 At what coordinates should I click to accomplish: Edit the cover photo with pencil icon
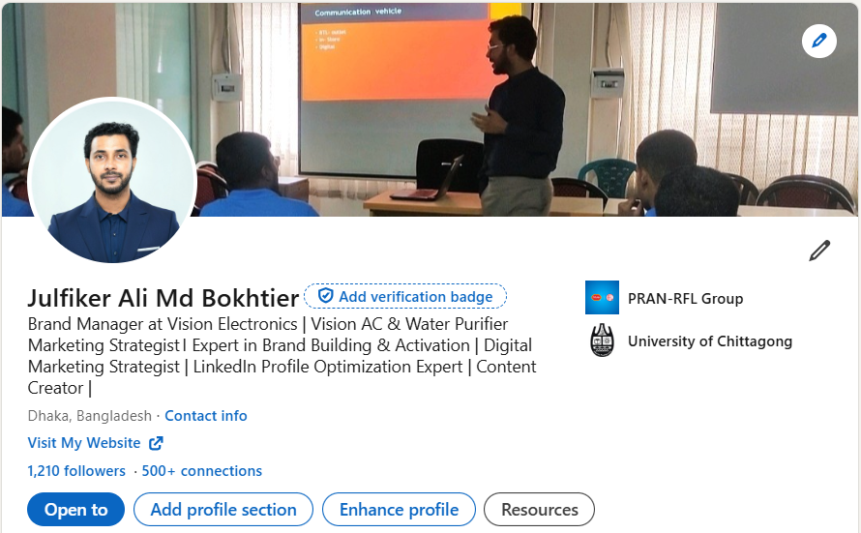click(x=818, y=42)
